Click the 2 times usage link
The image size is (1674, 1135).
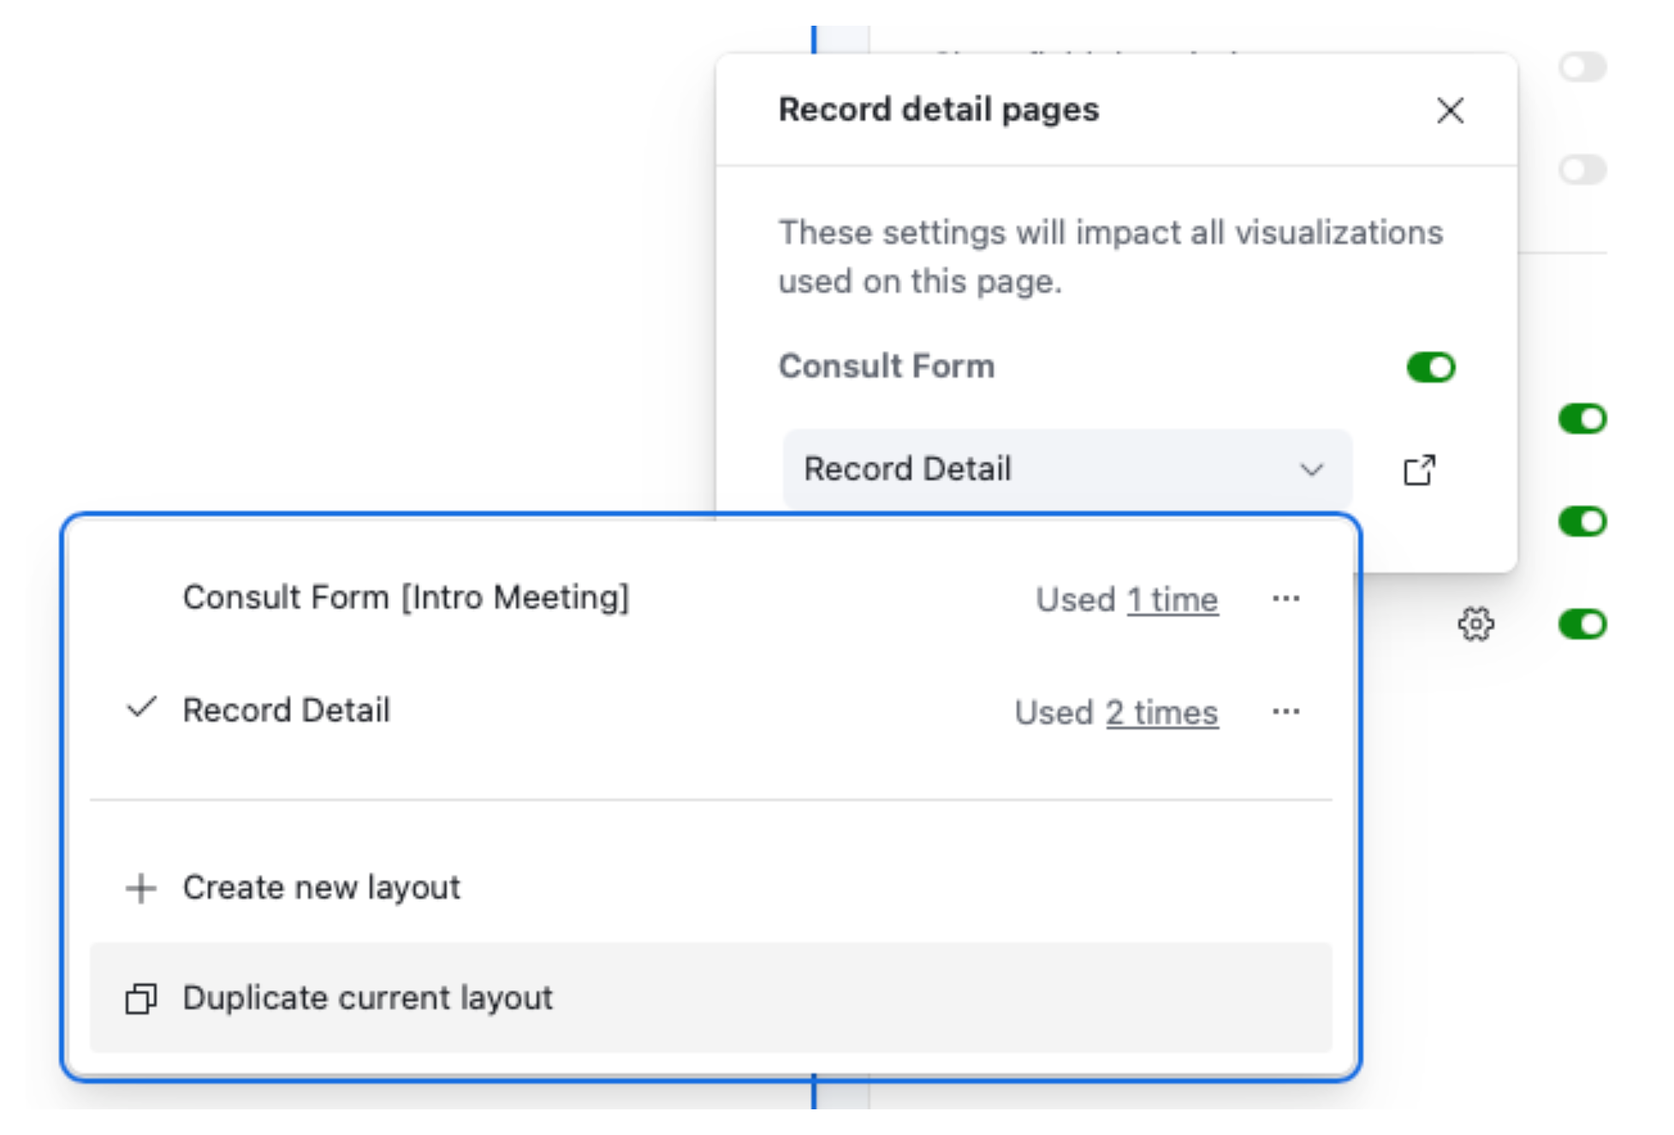click(x=1161, y=711)
